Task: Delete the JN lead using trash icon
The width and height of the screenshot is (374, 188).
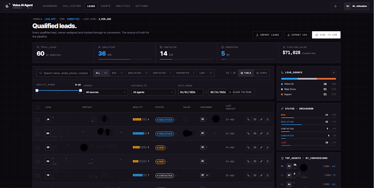Action: [267, 119]
